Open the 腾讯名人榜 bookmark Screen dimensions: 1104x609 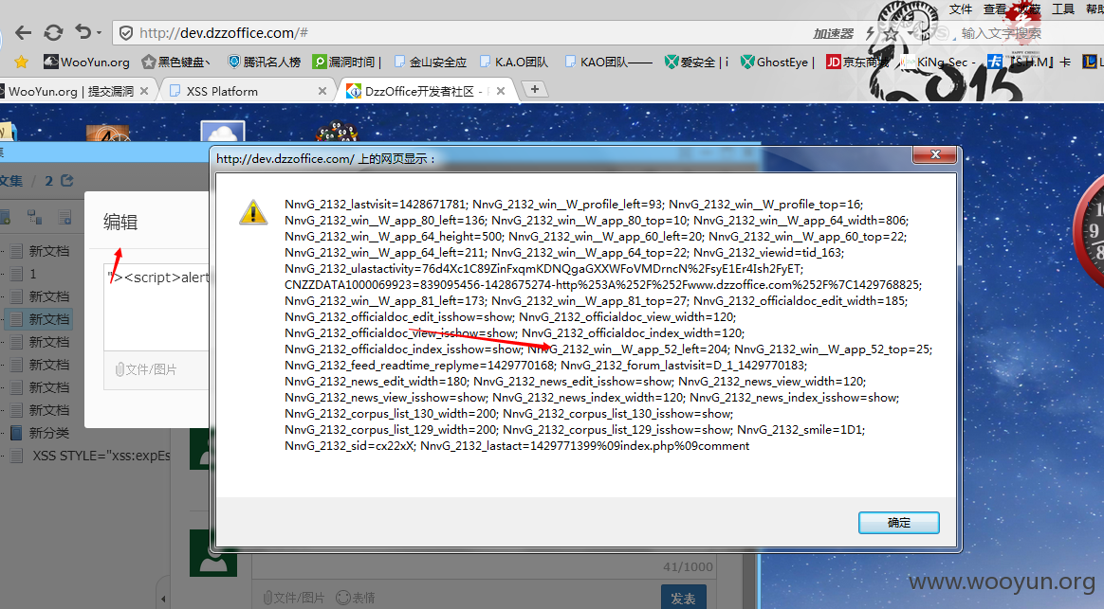265,62
